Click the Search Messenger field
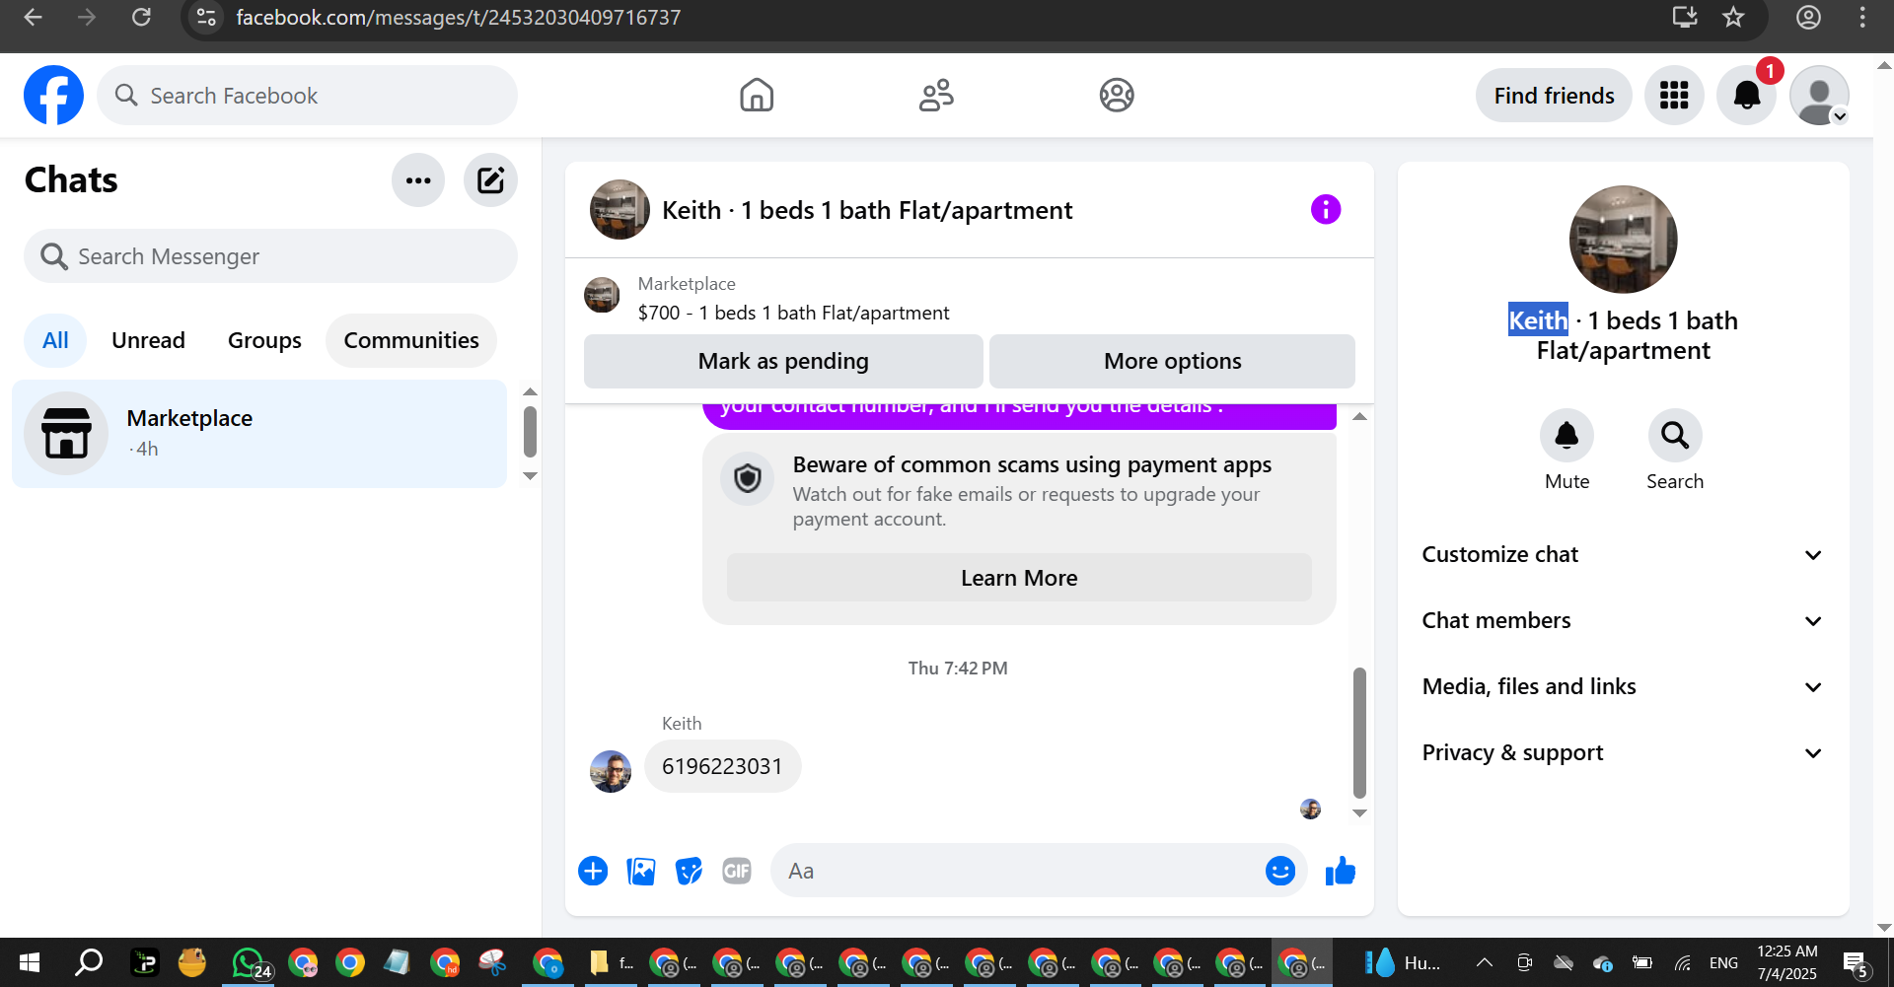 pos(270,256)
